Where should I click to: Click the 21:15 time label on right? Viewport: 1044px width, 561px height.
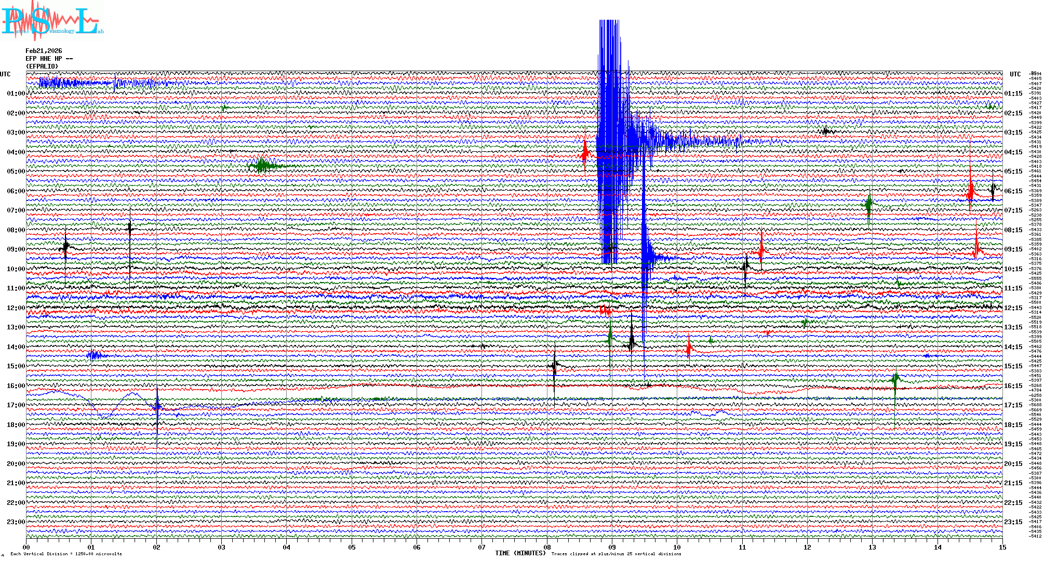tap(1013, 483)
